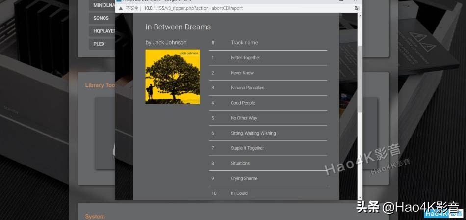Click the HQPLAYER button in the background dashboard
Screen dimensions: 466x220
pyautogui.click(x=102, y=31)
